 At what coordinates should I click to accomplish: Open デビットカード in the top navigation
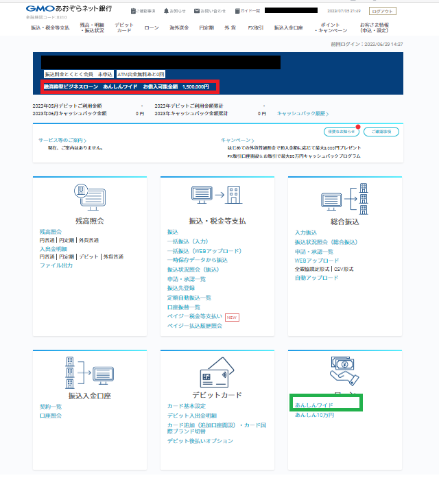tap(124, 27)
